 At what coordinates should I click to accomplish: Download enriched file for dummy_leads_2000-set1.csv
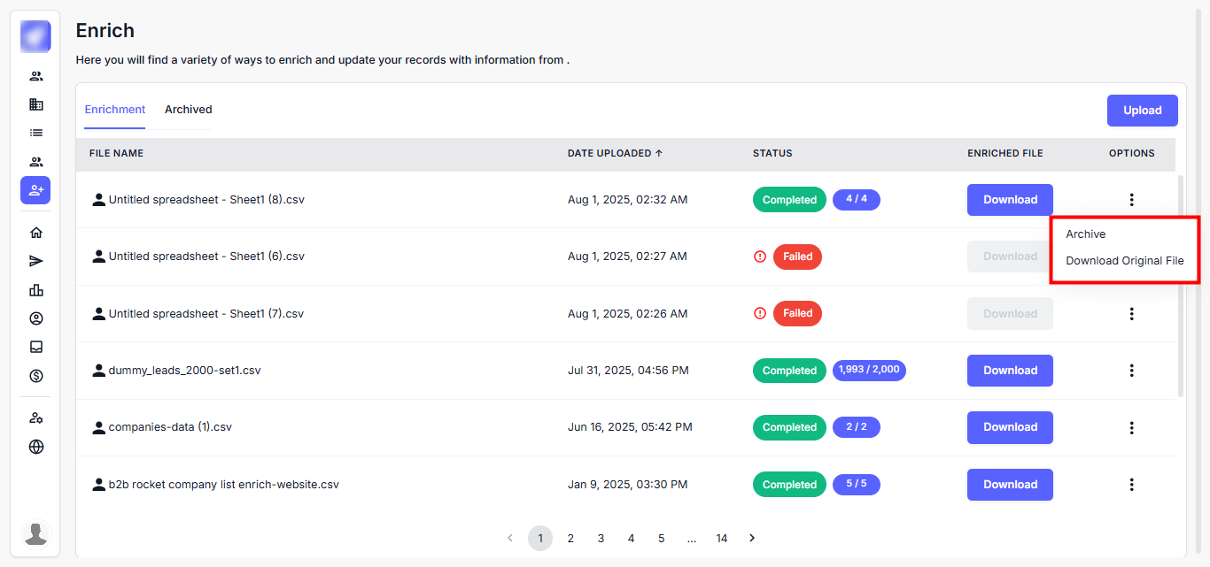pyautogui.click(x=1010, y=371)
